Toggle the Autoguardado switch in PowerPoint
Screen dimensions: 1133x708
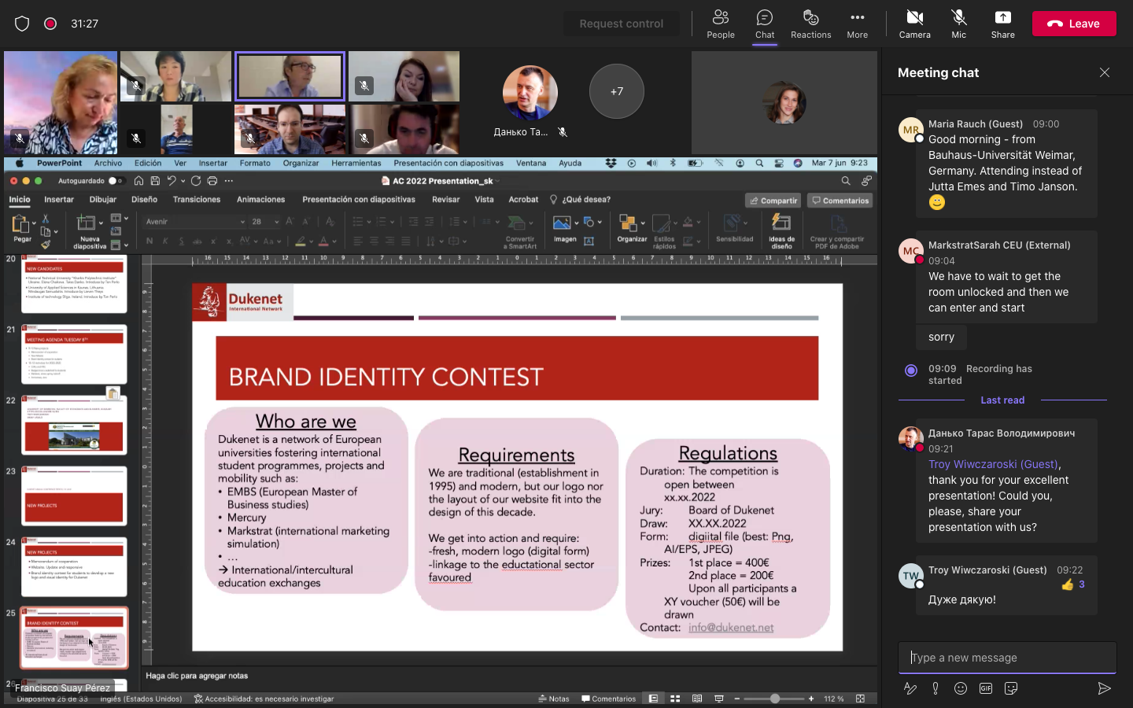coord(115,181)
